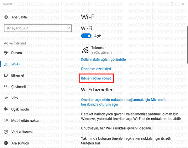The image size is (188, 148).
Task: Click the VPN icon in sidebar
Action: click(x=6, y=98)
